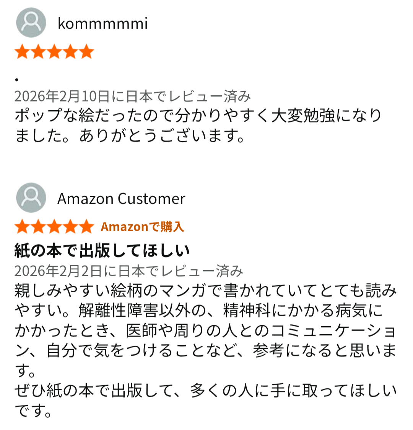
Task: Select second star in kommmmmi's rating
Action: pos(38,52)
